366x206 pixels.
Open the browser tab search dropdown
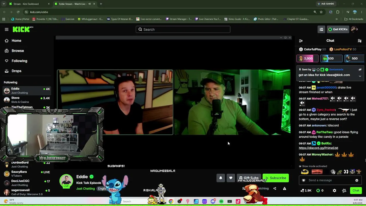coord(4,4)
